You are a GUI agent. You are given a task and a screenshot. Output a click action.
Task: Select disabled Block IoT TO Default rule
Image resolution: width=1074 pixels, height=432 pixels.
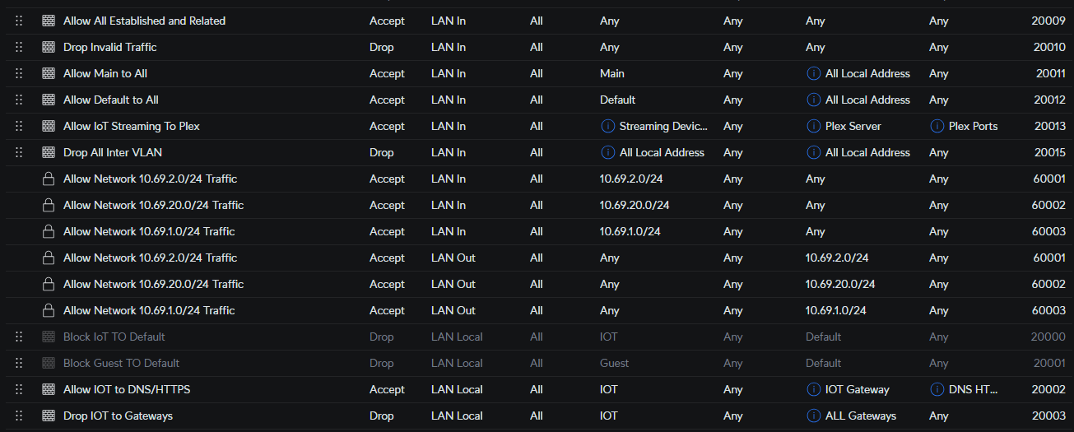[x=114, y=337]
